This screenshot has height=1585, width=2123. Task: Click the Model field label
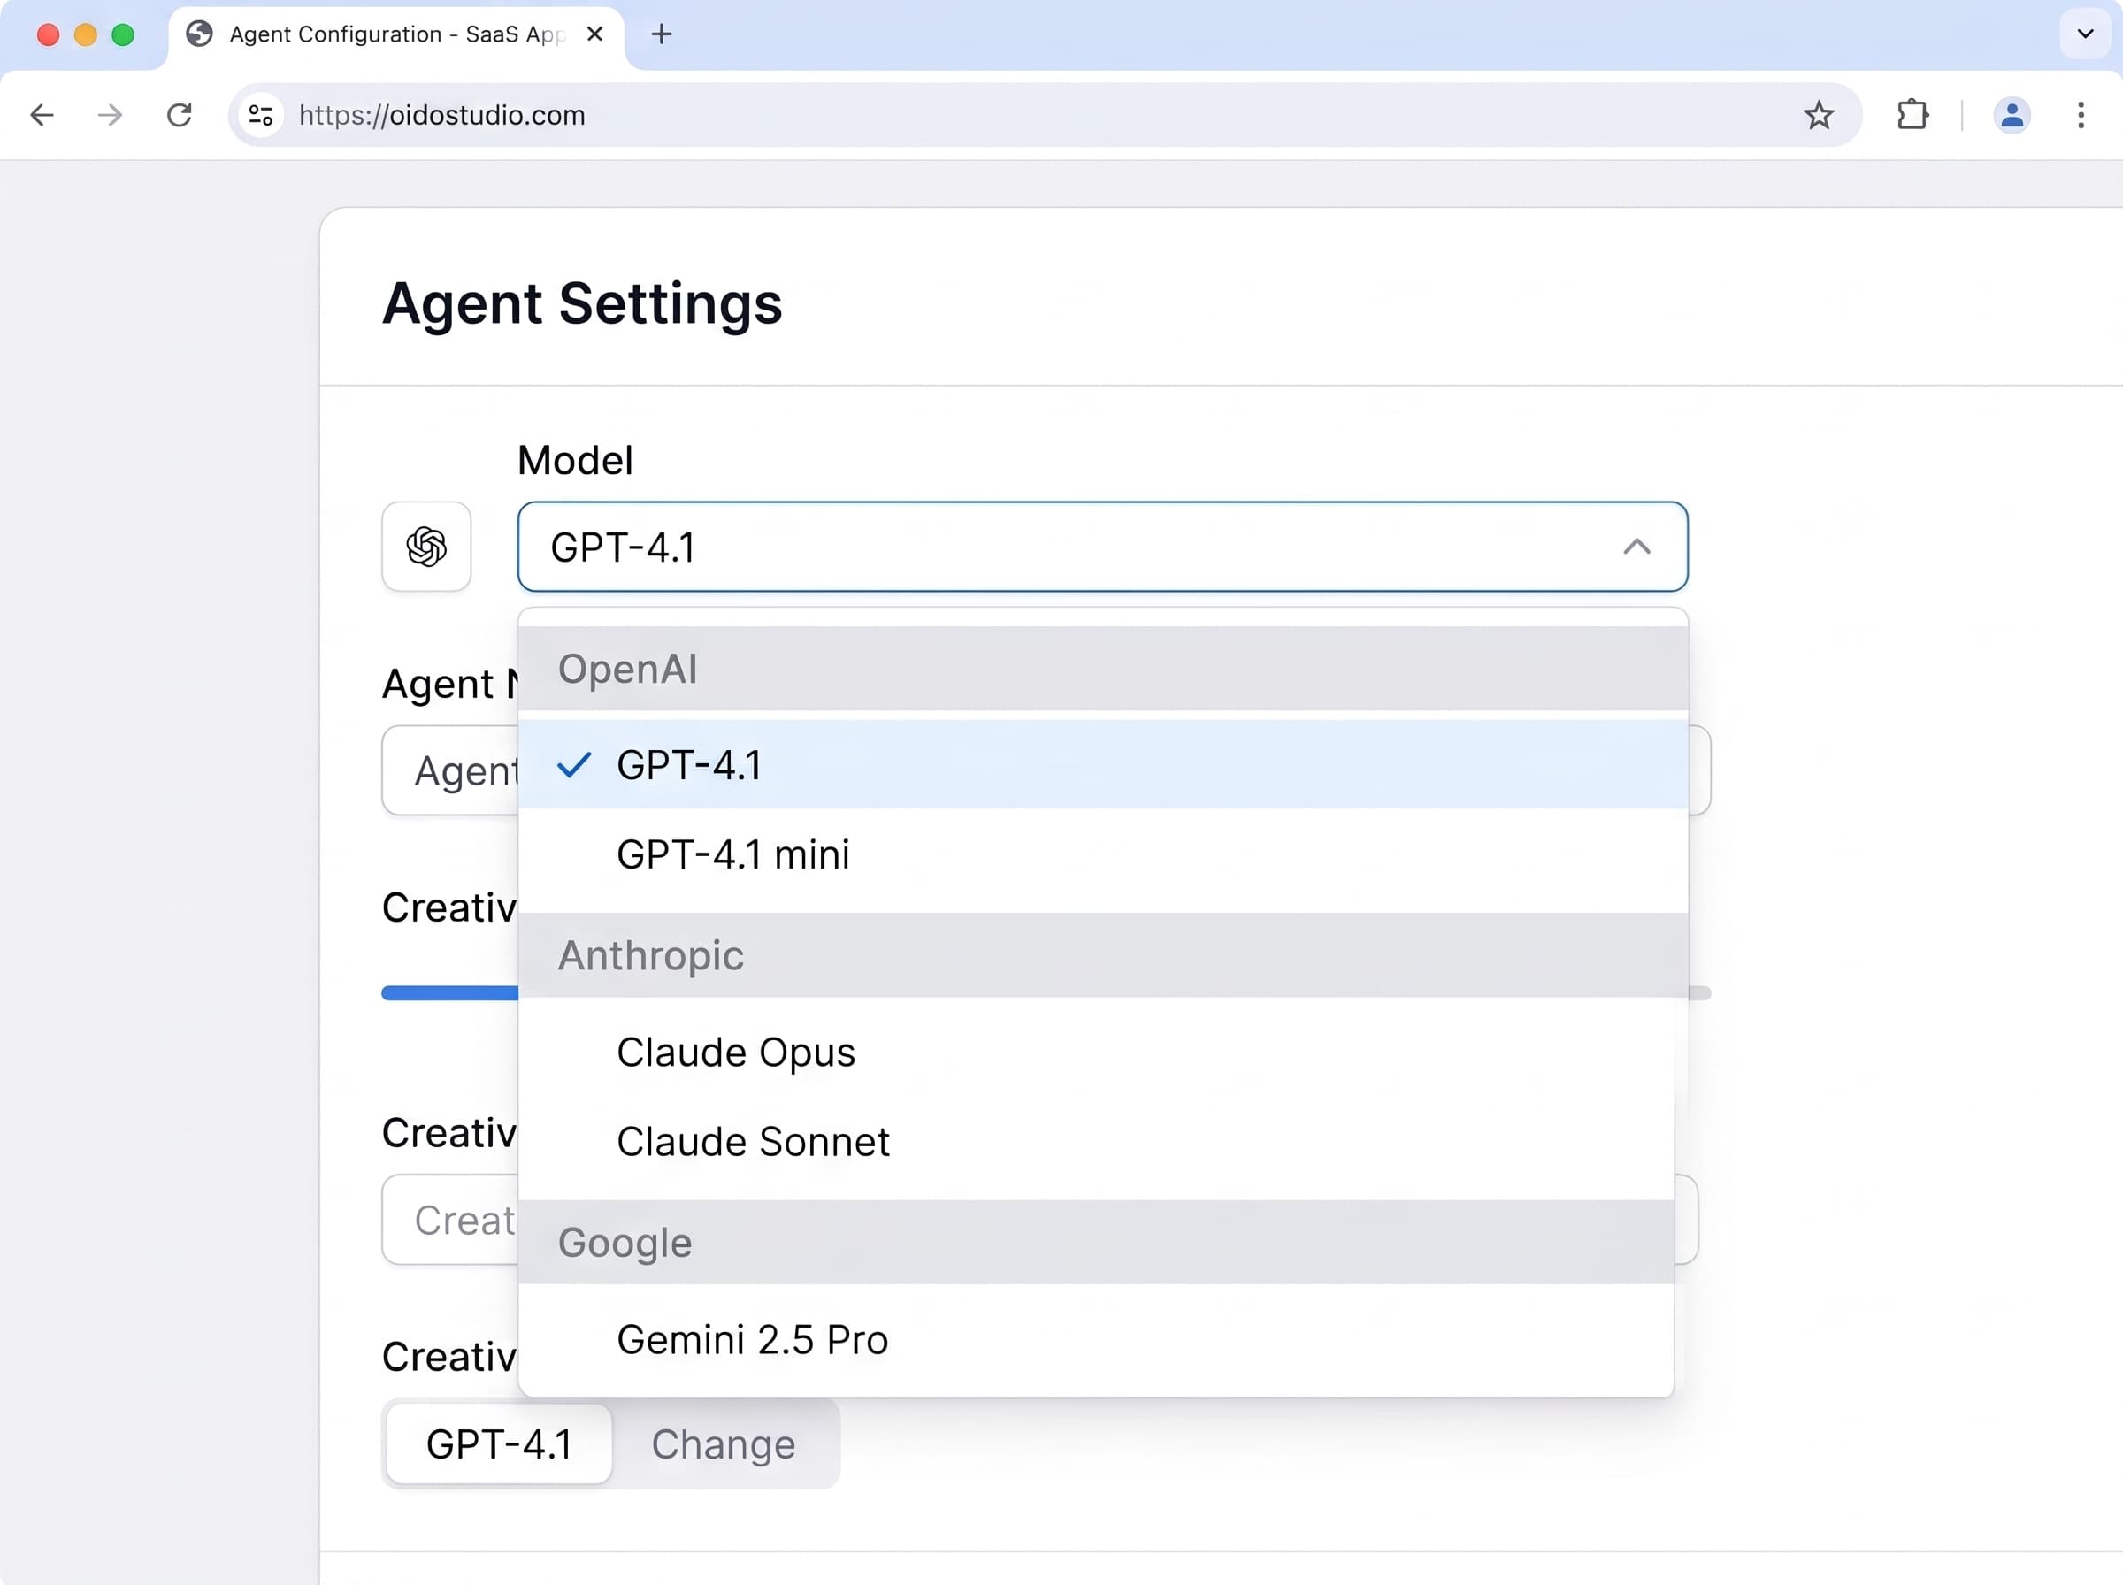click(x=575, y=461)
